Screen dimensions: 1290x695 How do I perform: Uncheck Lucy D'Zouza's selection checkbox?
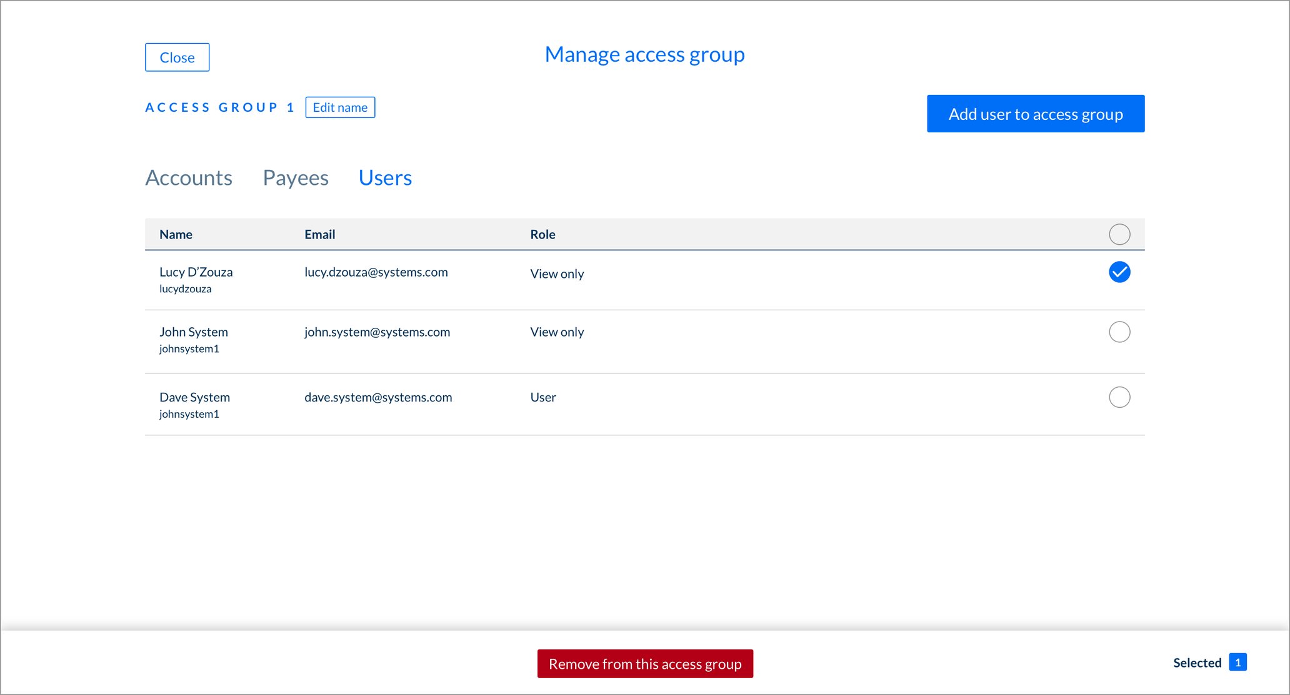click(x=1119, y=272)
